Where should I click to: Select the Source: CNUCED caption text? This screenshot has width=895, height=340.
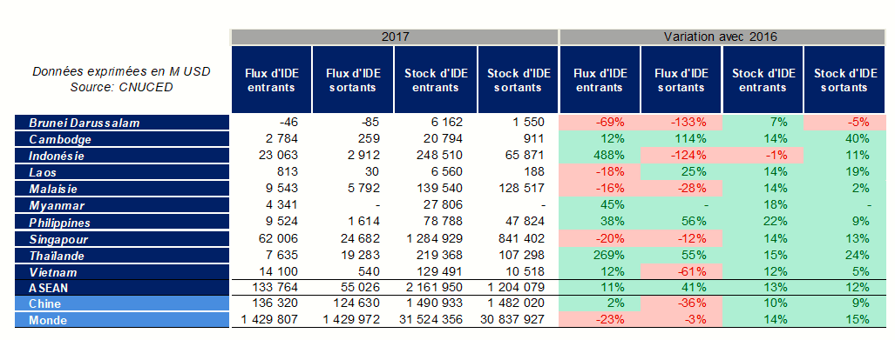[121, 88]
